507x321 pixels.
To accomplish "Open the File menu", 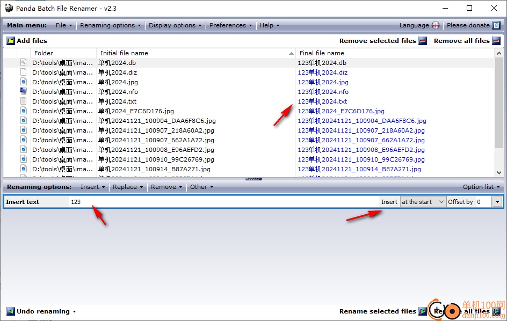I will click(64, 25).
